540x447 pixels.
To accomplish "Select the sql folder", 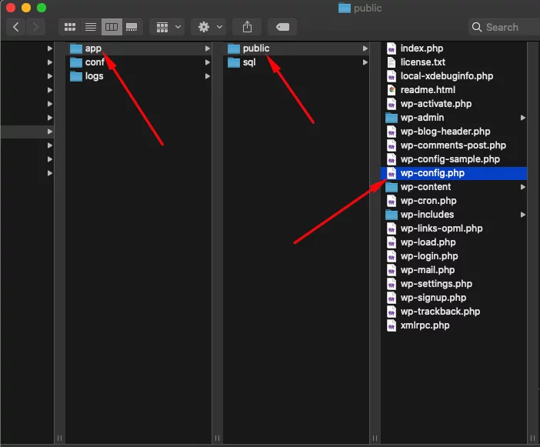I will [x=296, y=62].
